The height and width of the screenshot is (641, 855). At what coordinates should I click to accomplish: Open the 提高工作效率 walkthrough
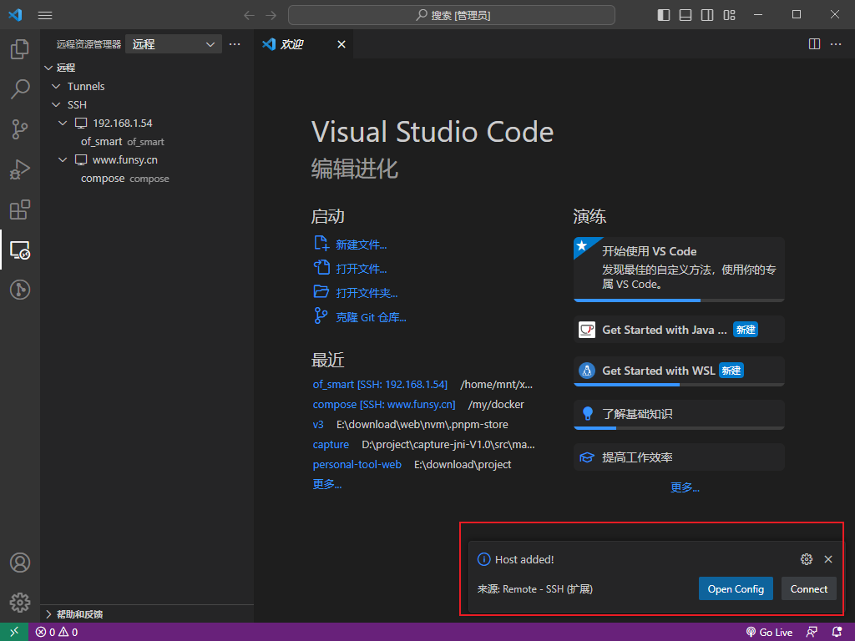[x=679, y=457]
